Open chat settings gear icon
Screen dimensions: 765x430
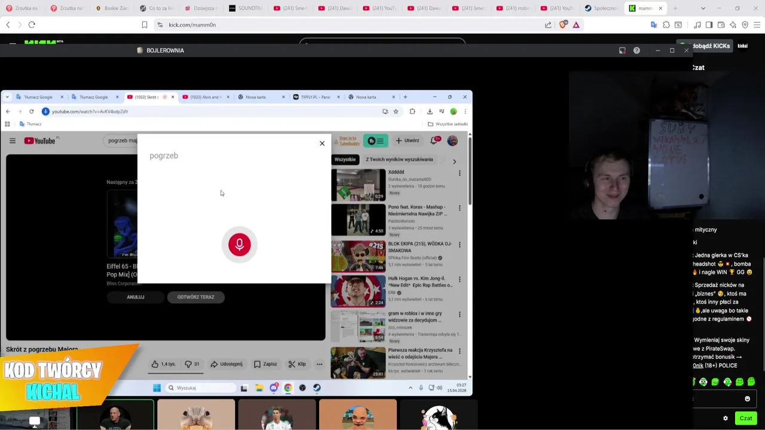[726, 418]
